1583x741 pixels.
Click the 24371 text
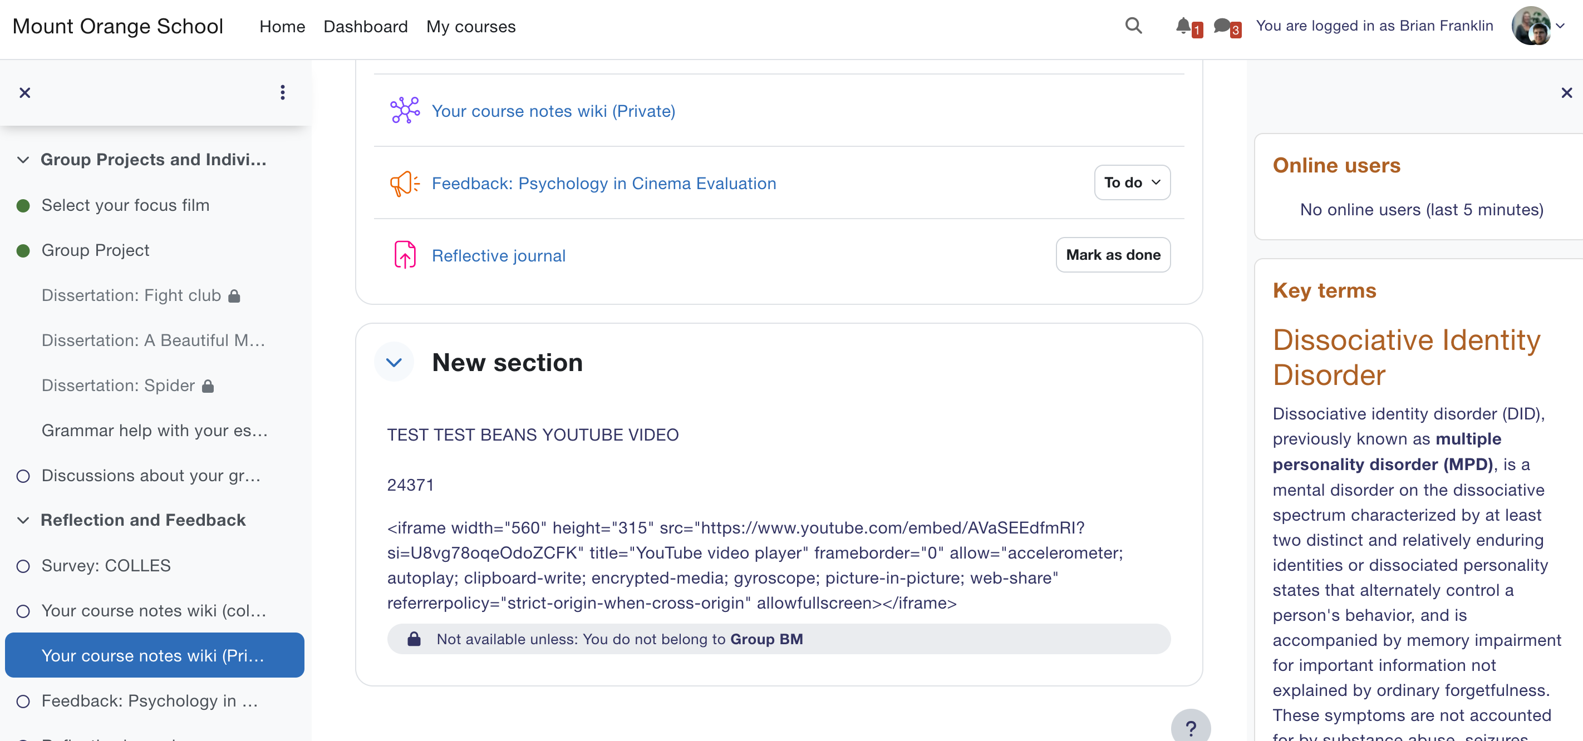click(x=410, y=486)
